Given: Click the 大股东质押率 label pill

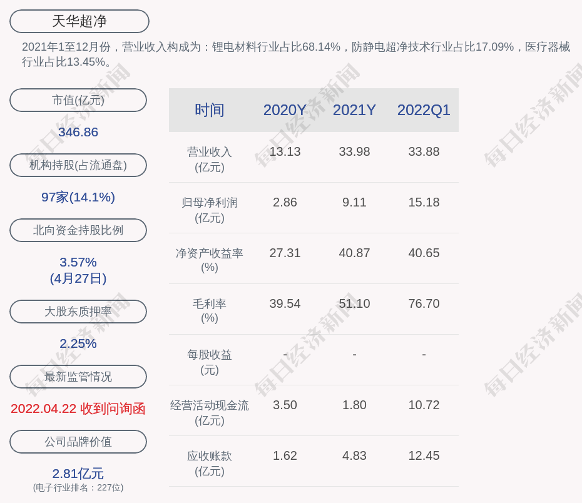Looking at the screenshot, I should click(x=78, y=312).
